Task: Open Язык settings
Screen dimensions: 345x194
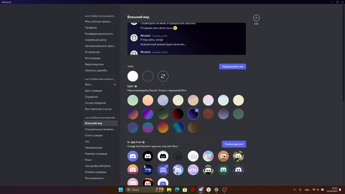Action: coord(100,160)
